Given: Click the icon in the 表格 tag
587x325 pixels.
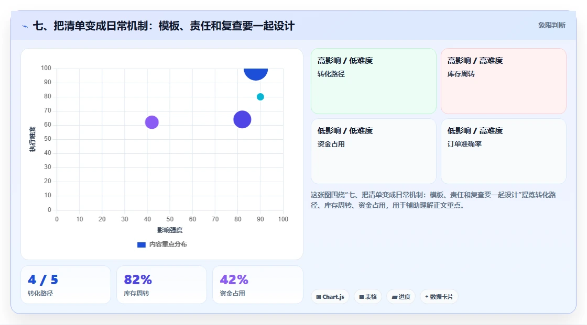Looking at the screenshot, I should [x=362, y=297].
